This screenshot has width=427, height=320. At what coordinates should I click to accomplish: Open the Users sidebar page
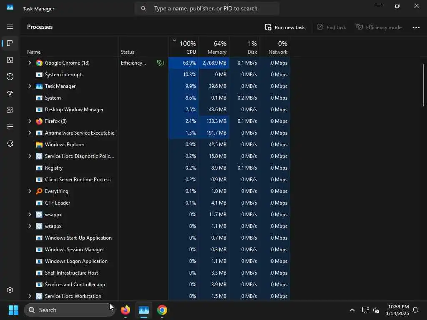(x=10, y=110)
